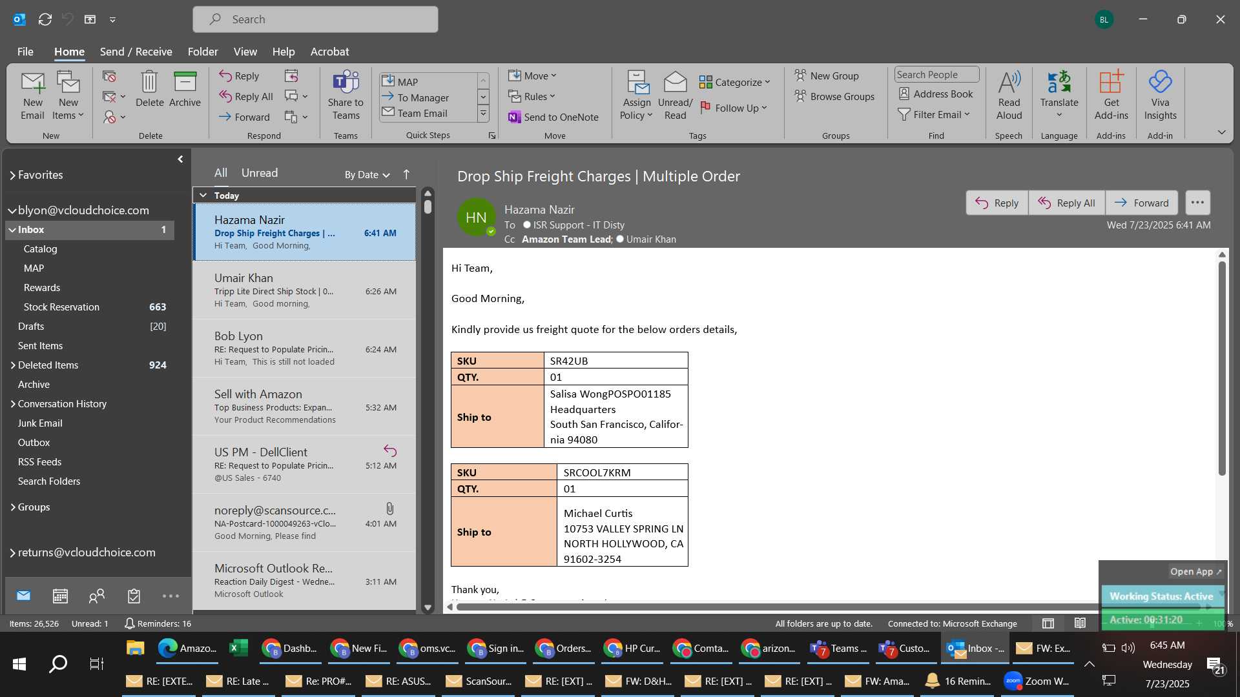Switch to People view
Image resolution: width=1240 pixels, height=697 pixels.
(x=97, y=596)
